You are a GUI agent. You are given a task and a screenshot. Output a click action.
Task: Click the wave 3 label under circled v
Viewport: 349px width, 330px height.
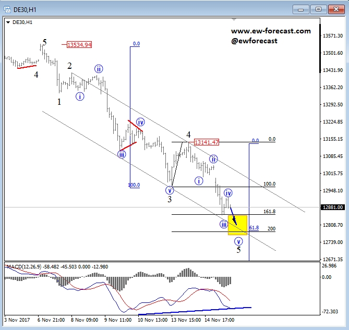(x=170, y=199)
